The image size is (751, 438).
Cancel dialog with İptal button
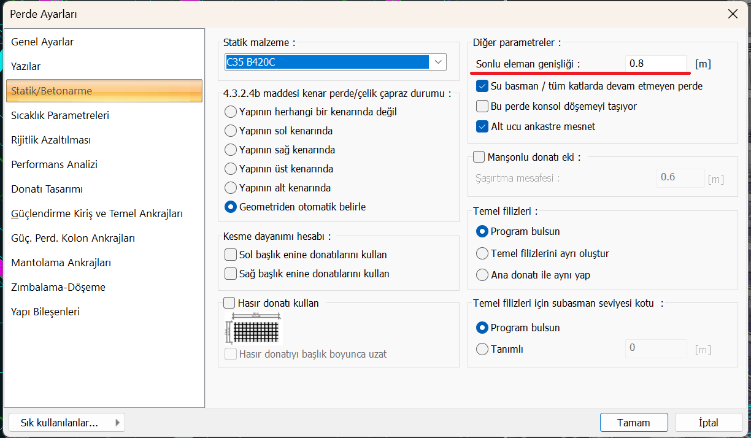(708, 423)
